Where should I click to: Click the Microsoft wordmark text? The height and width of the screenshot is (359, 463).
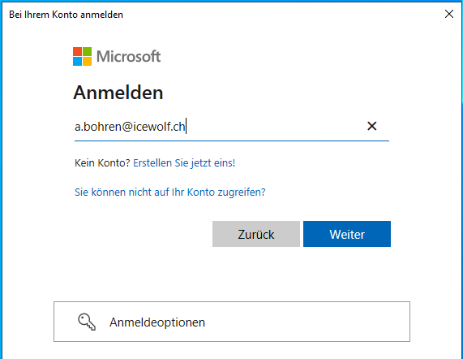coord(128,56)
